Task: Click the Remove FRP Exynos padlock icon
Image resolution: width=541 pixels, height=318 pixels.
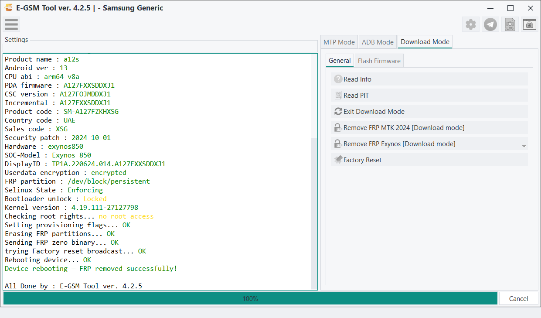Action: (x=338, y=144)
